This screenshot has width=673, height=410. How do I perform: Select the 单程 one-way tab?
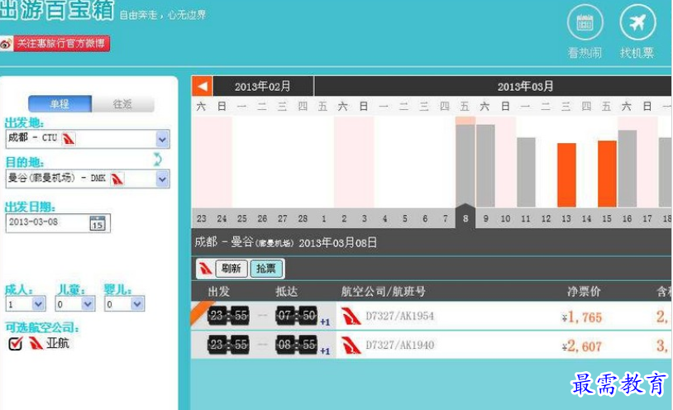click(x=60, y=104)
